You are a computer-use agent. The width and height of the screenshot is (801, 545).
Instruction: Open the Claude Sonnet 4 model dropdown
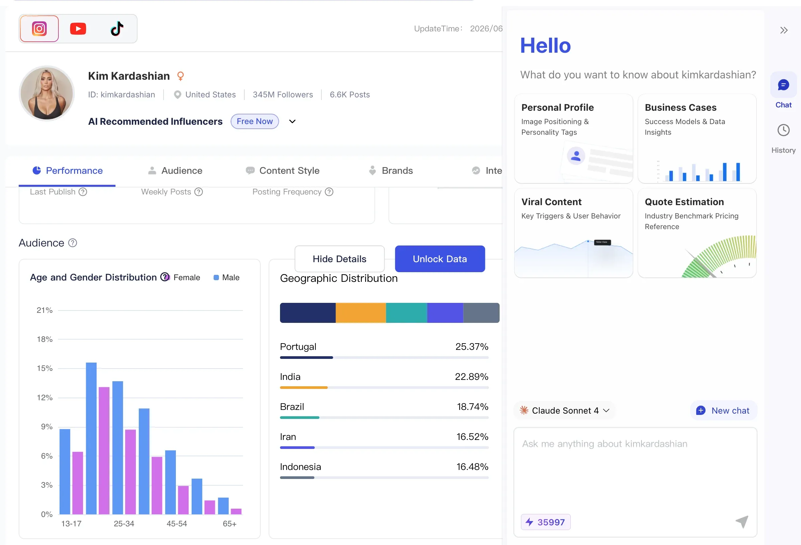point(565,410)
